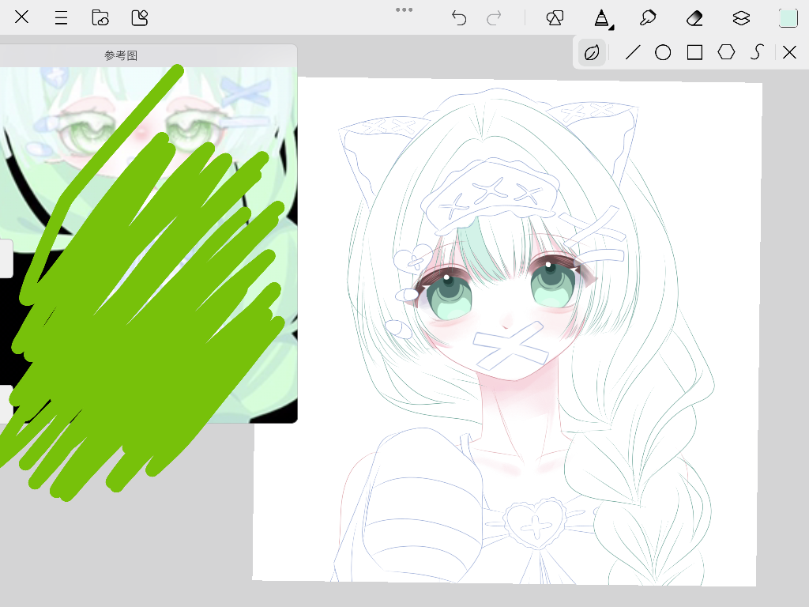
Task: Toggle the freeform leaf shape mode
Action: click(592, 53)
